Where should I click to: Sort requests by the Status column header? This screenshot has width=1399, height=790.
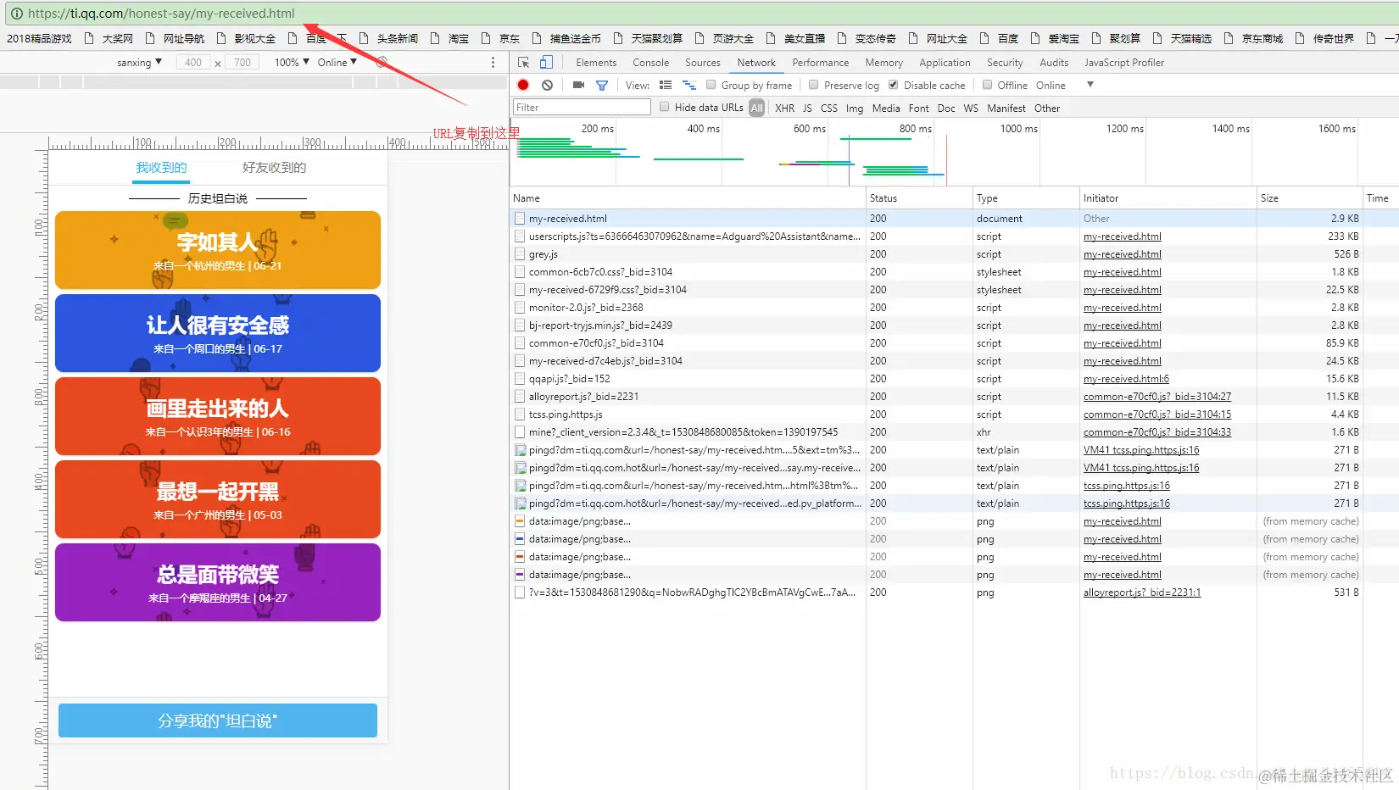tap(919, 198)
